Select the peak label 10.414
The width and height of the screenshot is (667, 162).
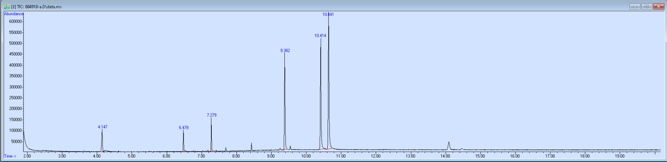320,36
